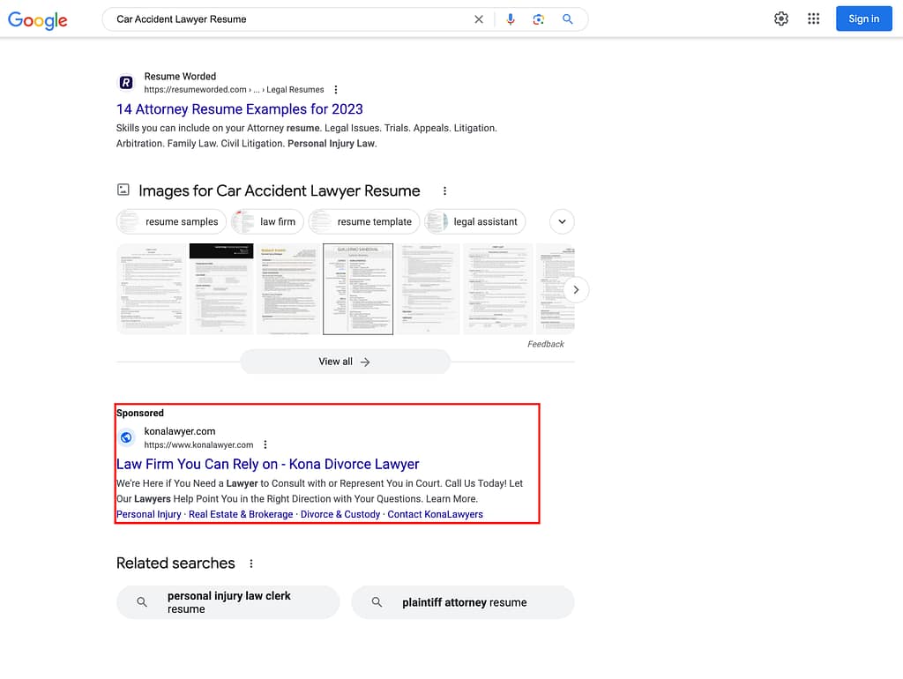Show next images with right arrow
903x679 pixels.
576,290
